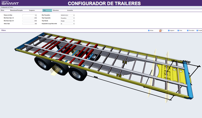Open the Tipo Rueda dropdown

(x=68, y=21)
